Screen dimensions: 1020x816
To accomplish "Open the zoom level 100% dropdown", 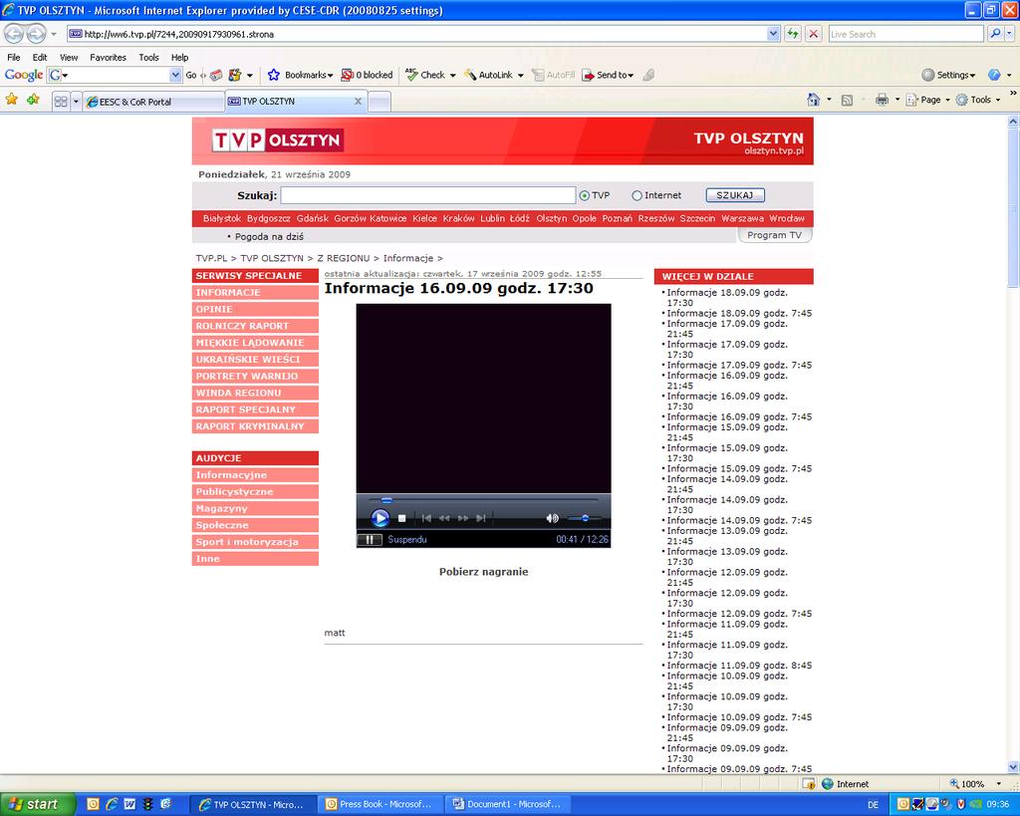I will pos(998,783).
